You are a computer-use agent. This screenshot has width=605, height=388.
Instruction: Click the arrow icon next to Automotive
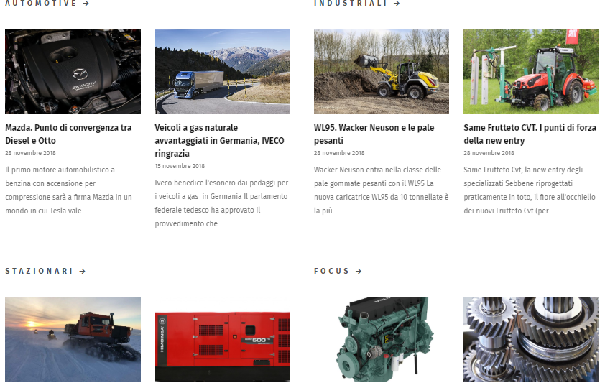click(x=86, y=3)
